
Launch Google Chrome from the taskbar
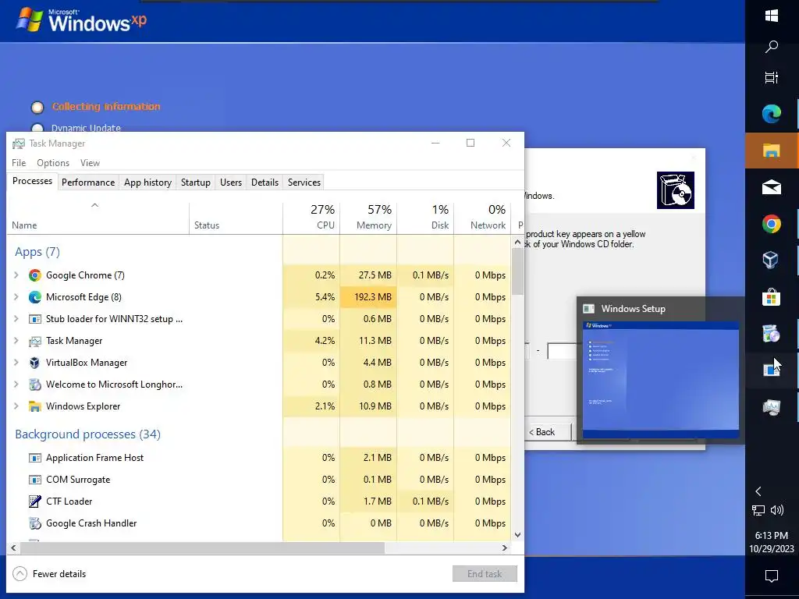click(x=772, y=224)
